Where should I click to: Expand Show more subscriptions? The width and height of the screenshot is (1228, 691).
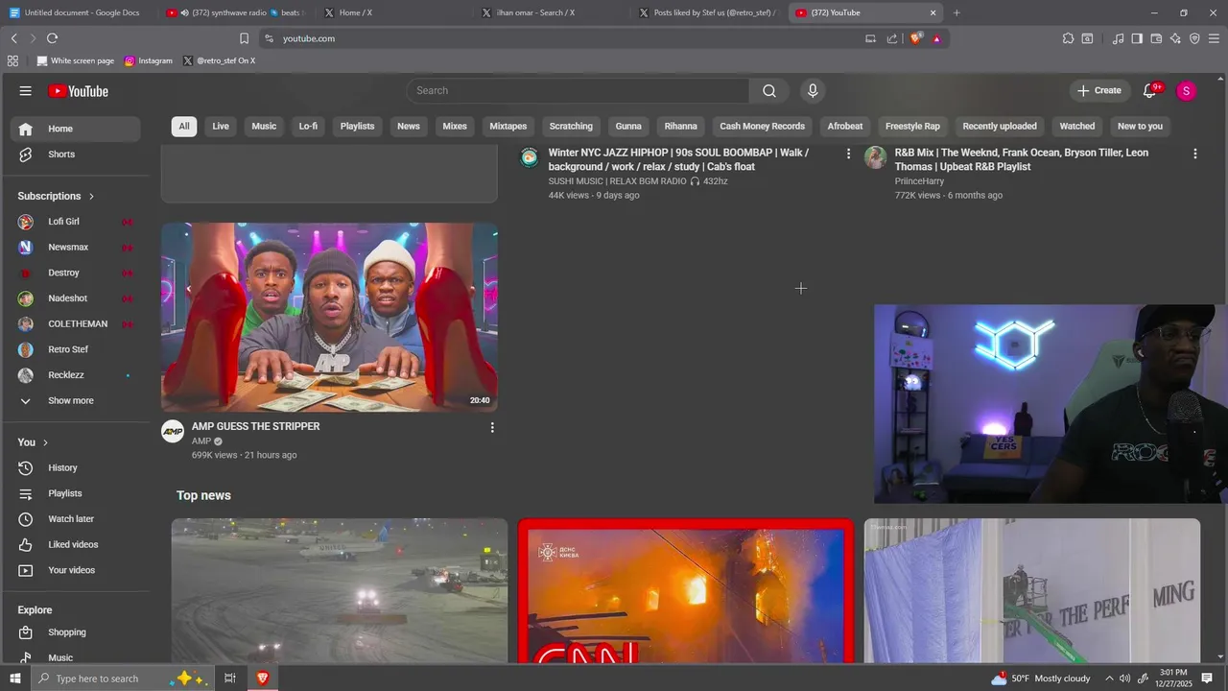[x=74, y=401]
